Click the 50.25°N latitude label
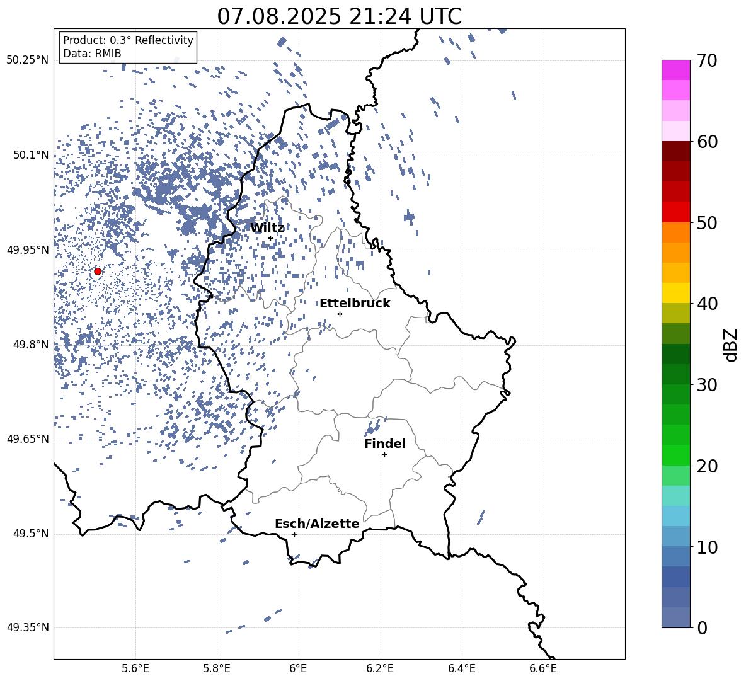The height and width of the screenshot is (681, 746). coord(28,60)
